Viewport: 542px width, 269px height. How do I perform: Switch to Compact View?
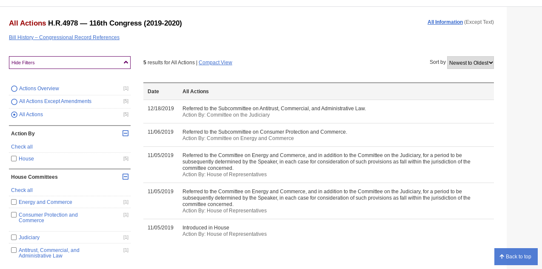click(215, 63)
